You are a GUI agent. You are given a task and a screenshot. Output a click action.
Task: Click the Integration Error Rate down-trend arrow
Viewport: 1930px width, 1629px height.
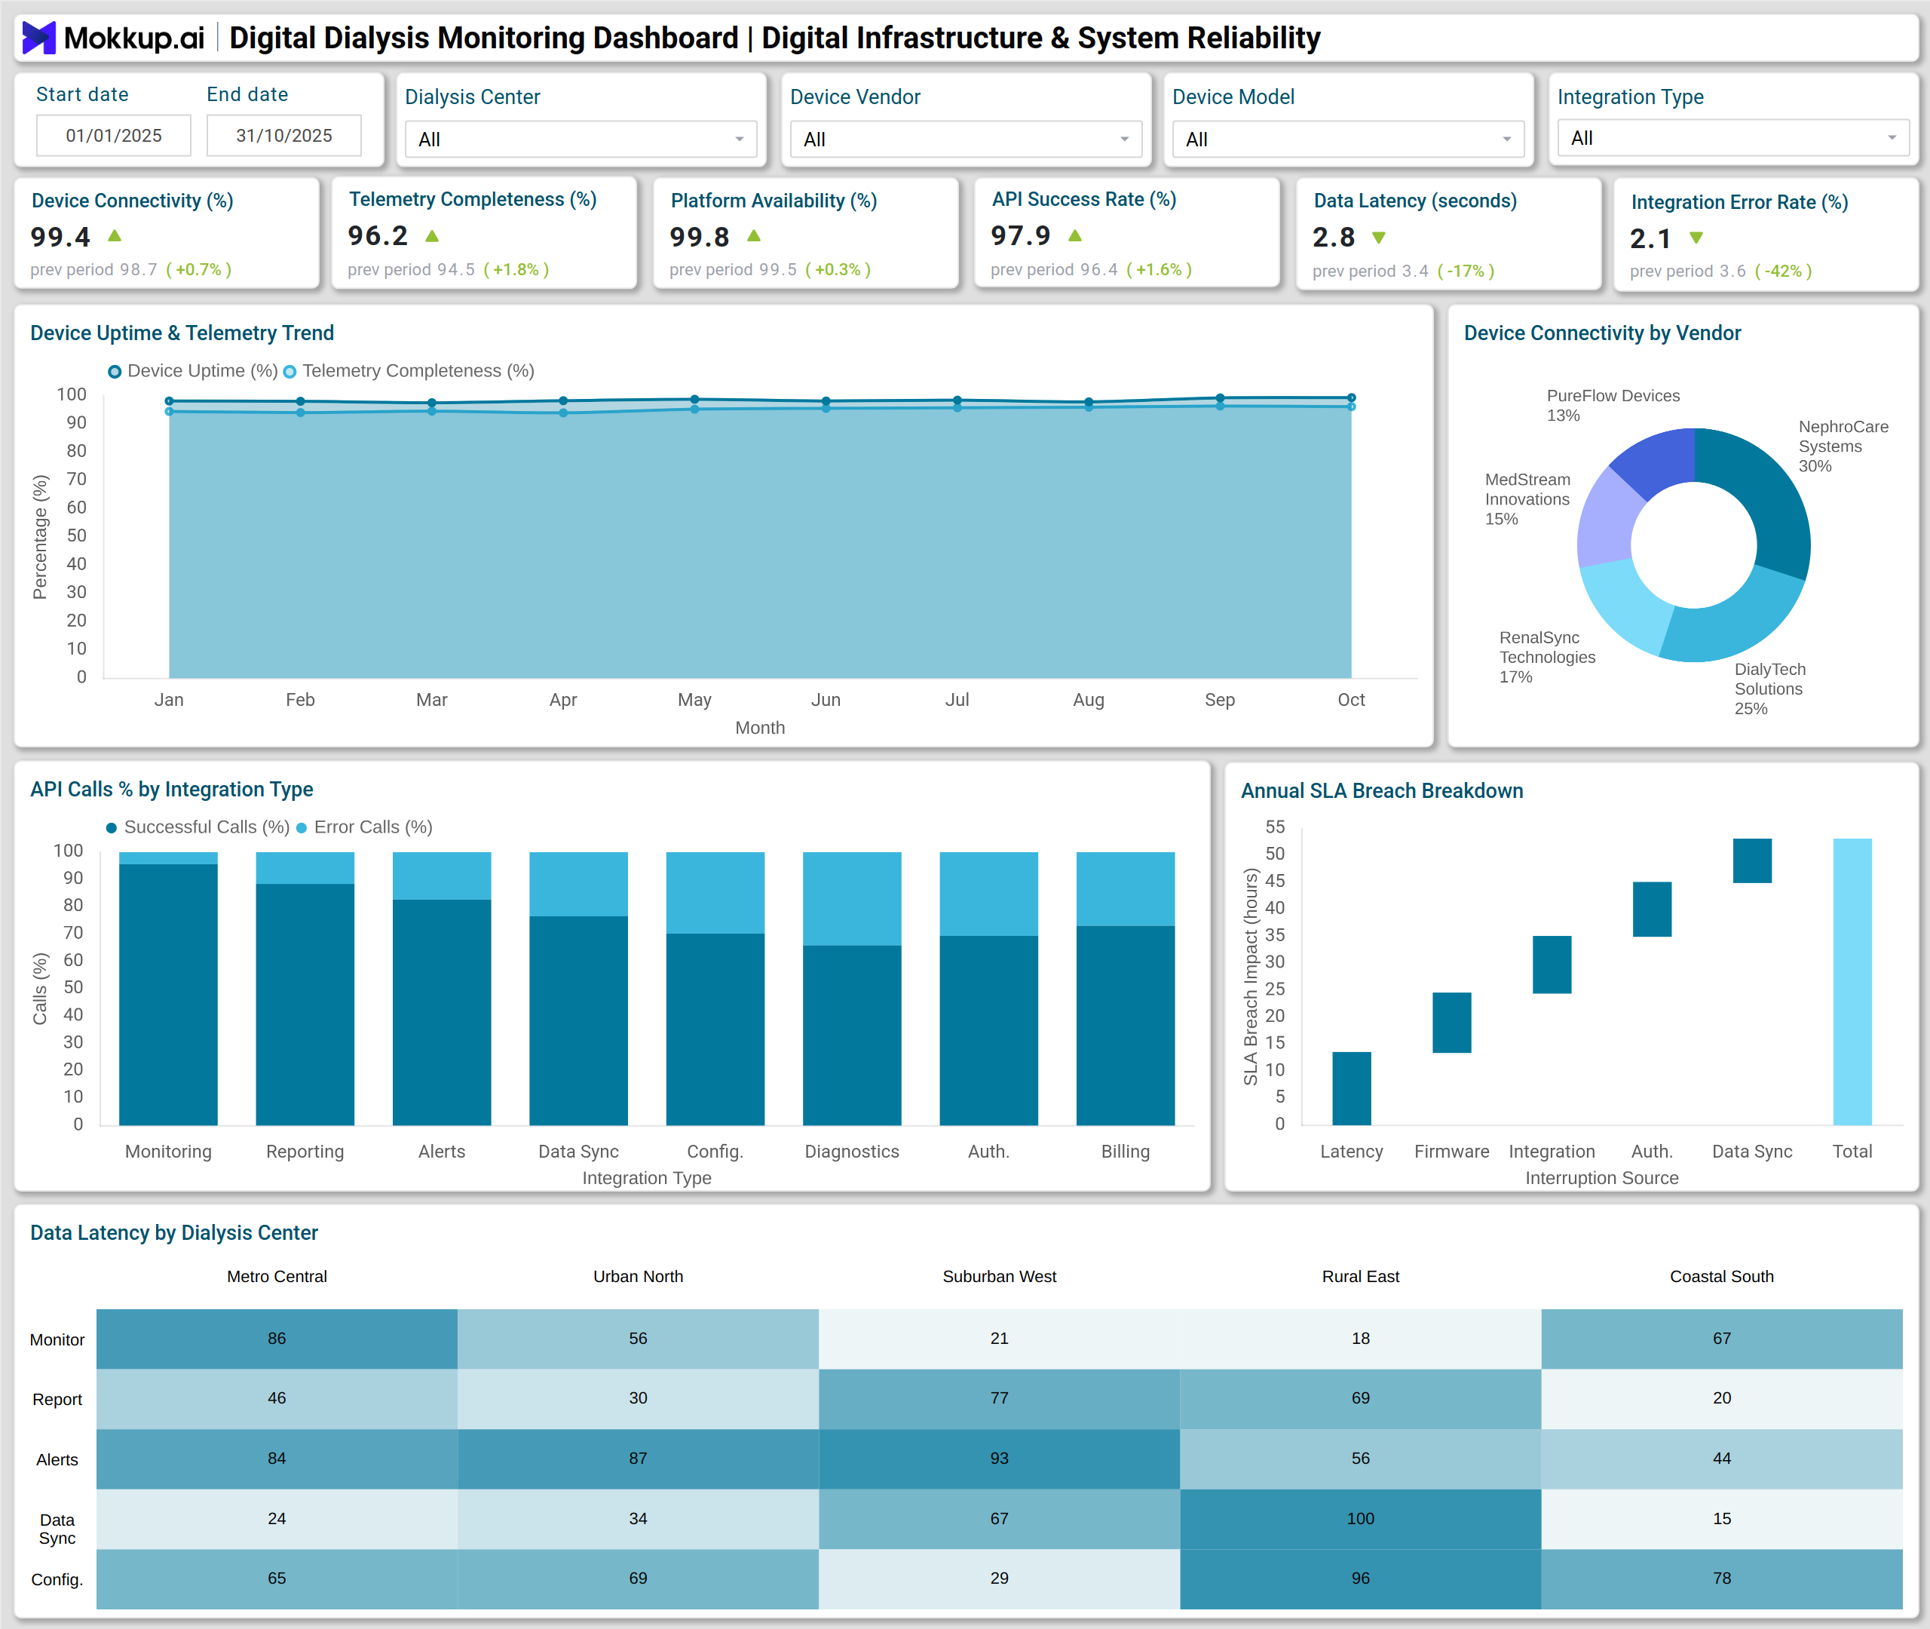tap(1696, 238)
